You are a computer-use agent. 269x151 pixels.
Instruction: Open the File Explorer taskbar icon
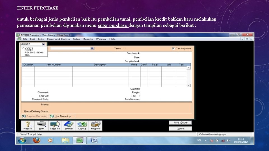(x=65, y=141)
